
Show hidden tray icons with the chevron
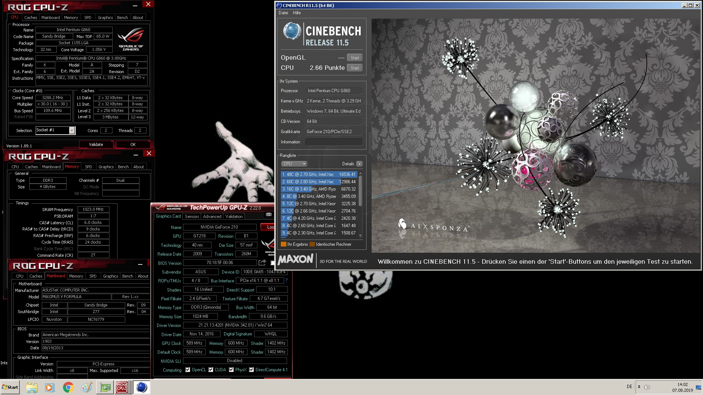click(639, 387)
